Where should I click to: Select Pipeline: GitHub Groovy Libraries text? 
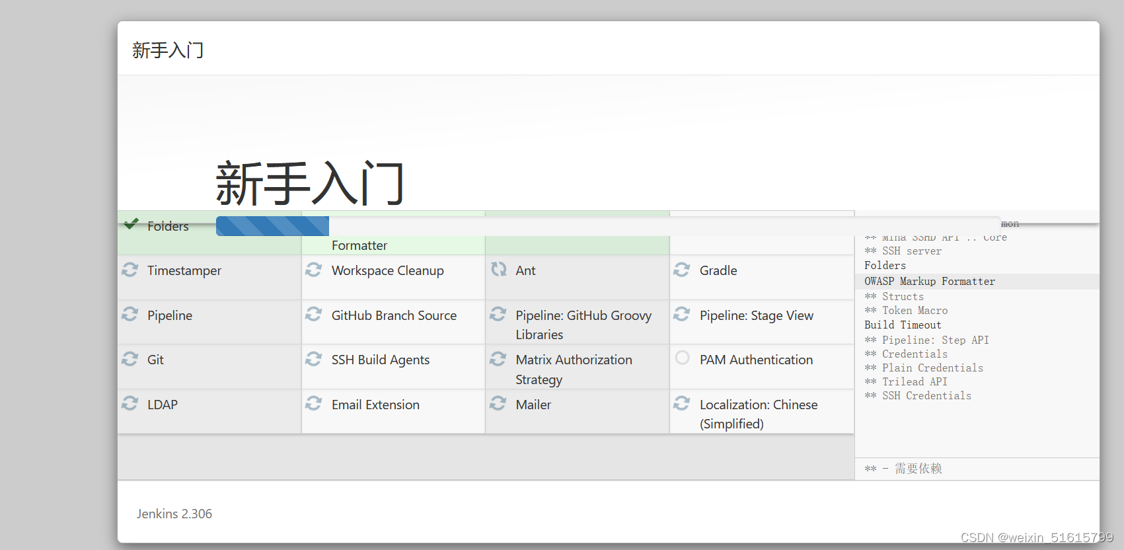pyautogui.click(x=583, y=325)
